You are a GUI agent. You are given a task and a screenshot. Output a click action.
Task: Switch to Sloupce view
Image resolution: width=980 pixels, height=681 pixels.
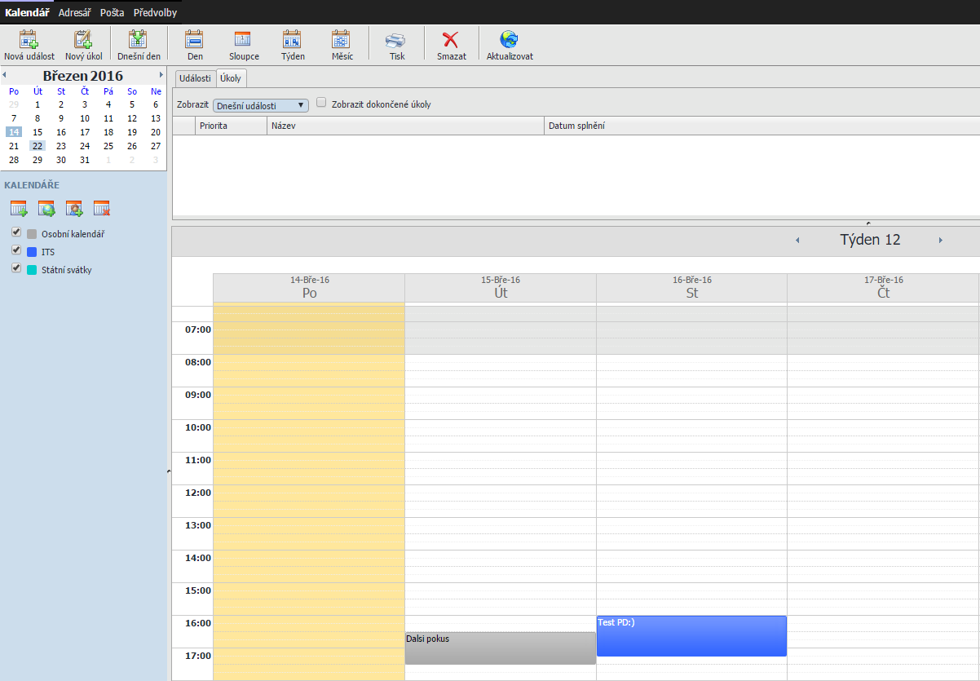point(244,46)
